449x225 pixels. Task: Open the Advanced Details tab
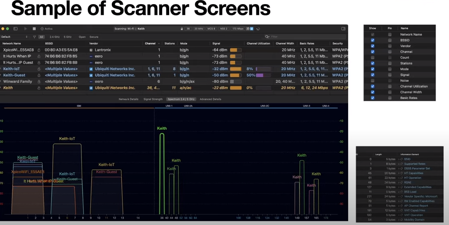(210, 99)
